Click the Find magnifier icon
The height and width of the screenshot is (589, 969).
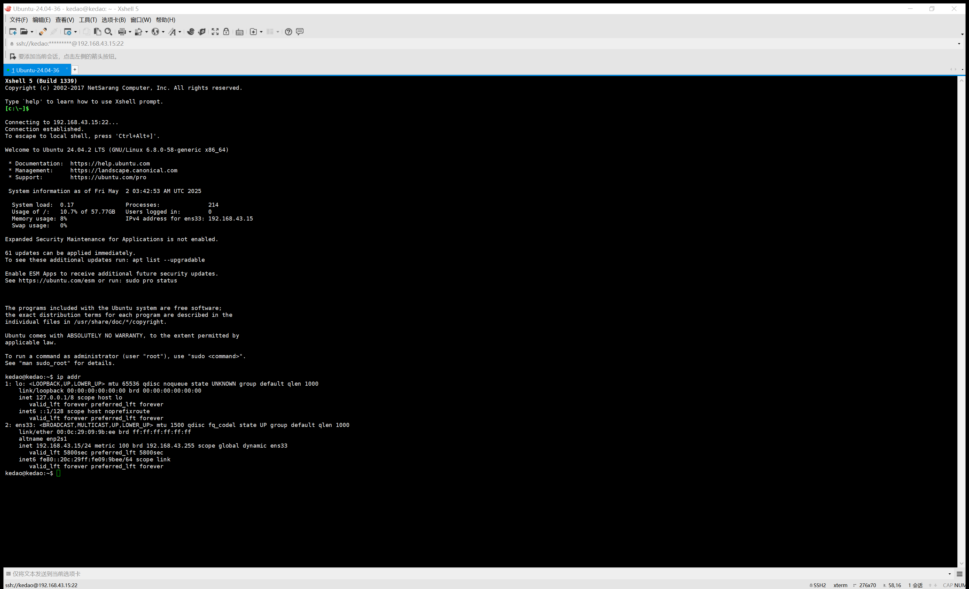(109, 32)
